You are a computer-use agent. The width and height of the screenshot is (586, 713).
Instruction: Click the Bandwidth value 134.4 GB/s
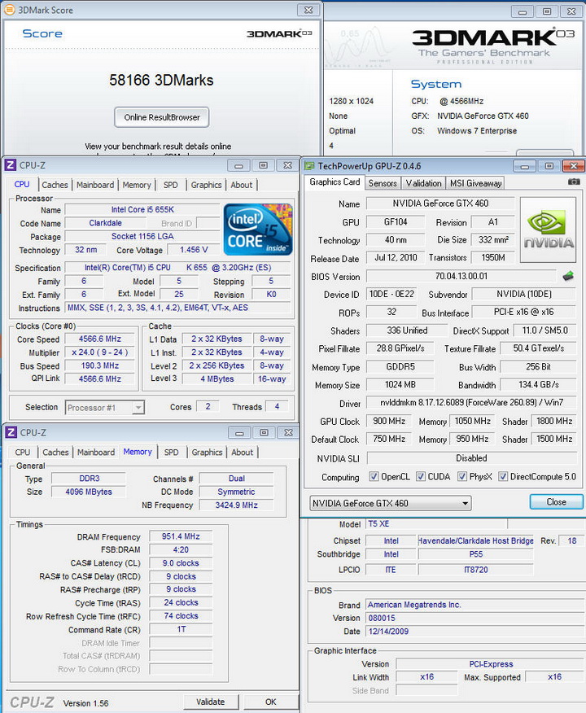click(538, 385)
